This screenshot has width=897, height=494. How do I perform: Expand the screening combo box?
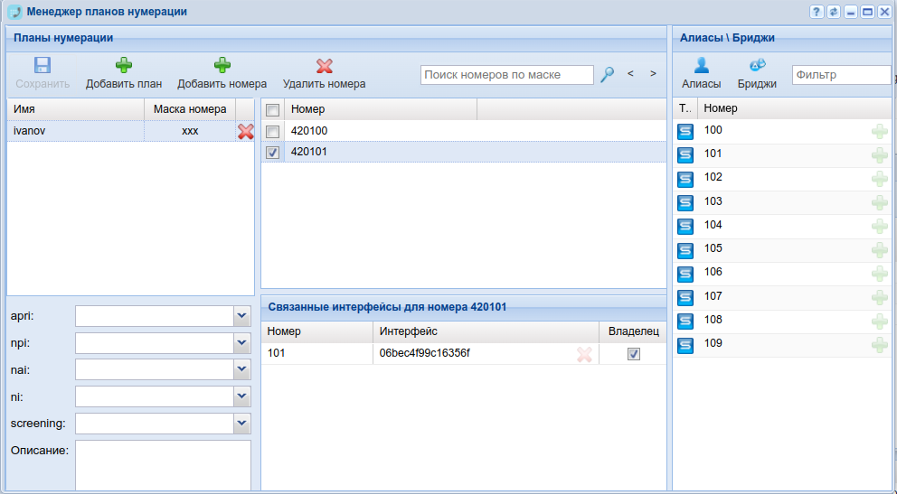point(241,424)
